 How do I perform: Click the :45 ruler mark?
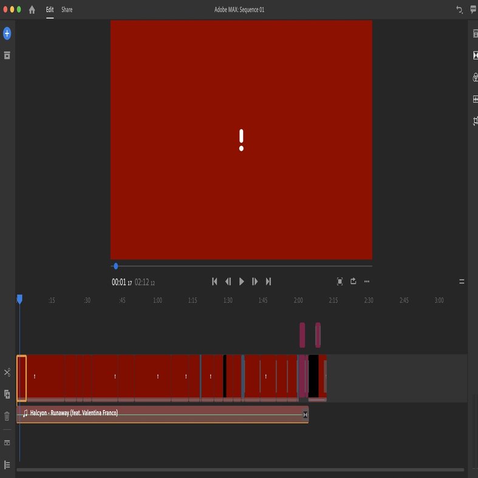click(x=122, y=301)
